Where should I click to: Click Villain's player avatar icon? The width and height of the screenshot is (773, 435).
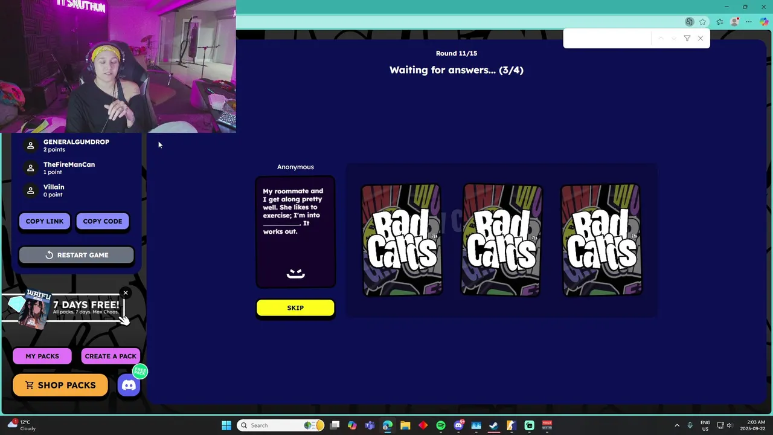[x=30, y=190]
